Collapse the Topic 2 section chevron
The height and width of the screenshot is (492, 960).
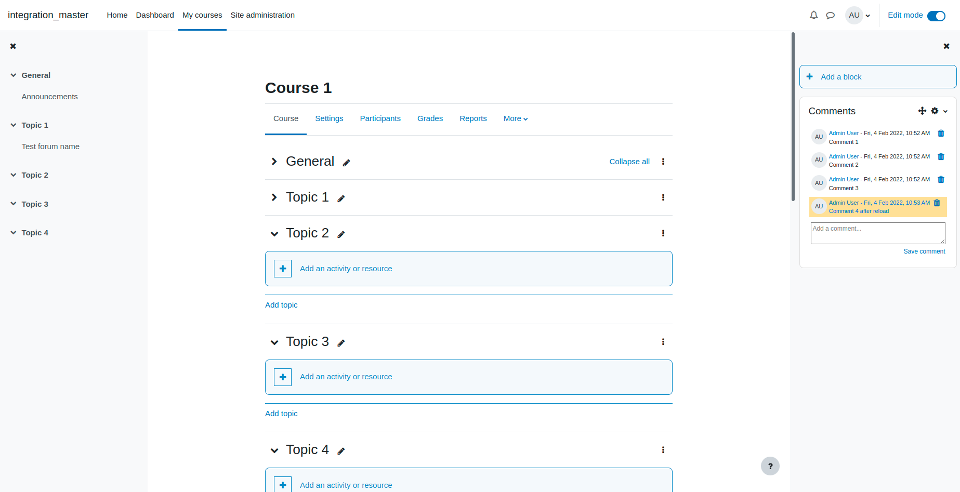[x=274, y=234]
